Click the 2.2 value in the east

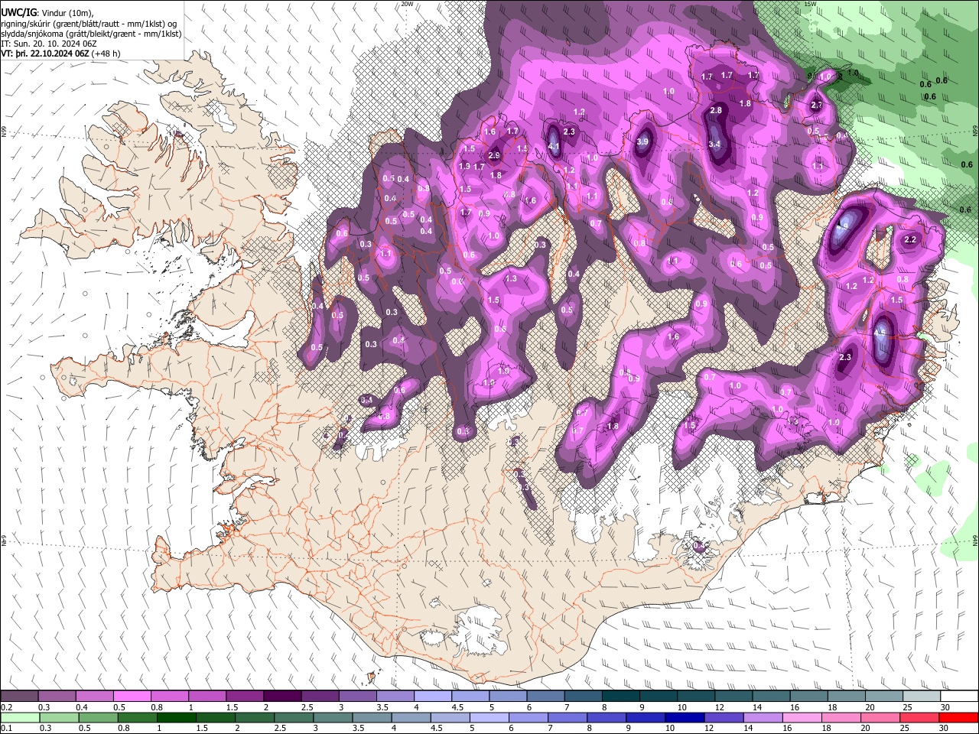click(910, 240)
